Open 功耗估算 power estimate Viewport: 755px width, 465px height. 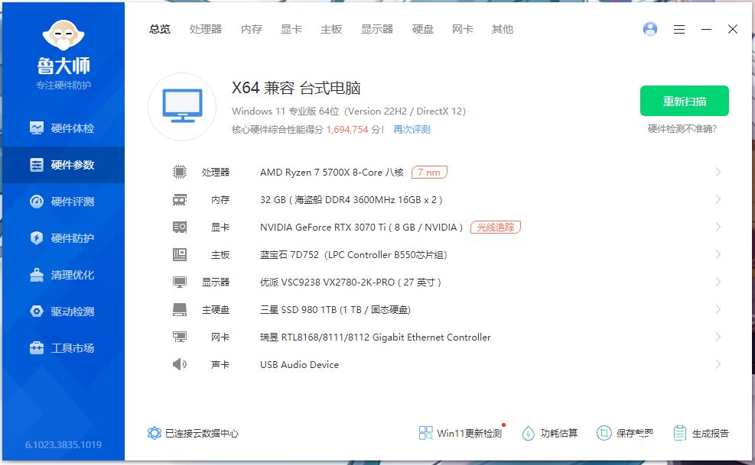[x=550, y=433]
